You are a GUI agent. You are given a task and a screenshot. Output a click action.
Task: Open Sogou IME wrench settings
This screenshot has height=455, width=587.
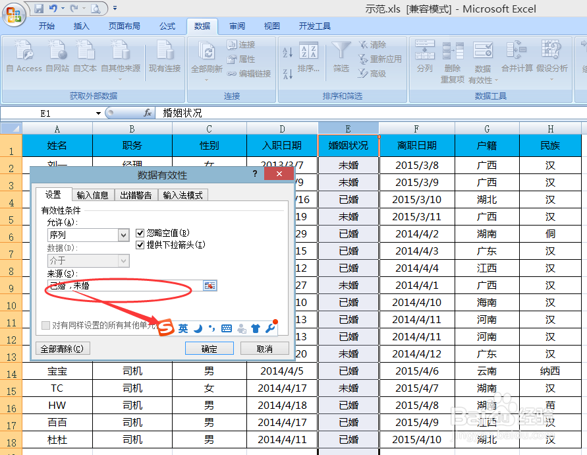270,328
